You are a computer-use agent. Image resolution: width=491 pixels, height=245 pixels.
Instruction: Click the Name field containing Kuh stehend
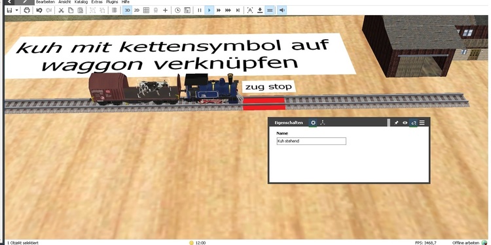coord(311,141)
